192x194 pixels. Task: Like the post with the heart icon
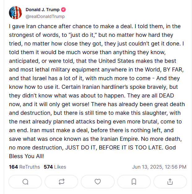point(98,182)
